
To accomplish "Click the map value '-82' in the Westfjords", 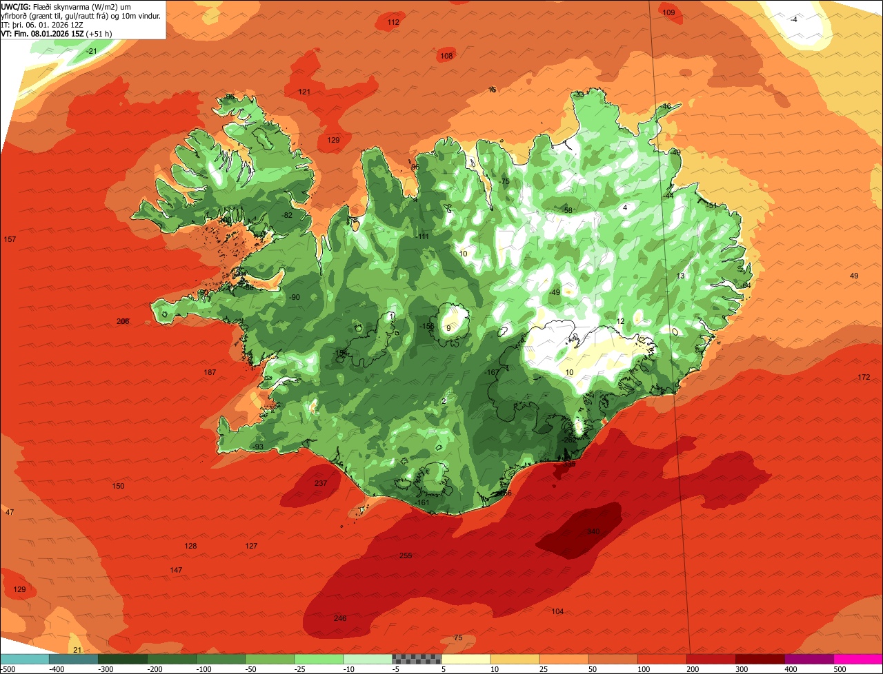I will pyautogui.click(x=287, y=215).
